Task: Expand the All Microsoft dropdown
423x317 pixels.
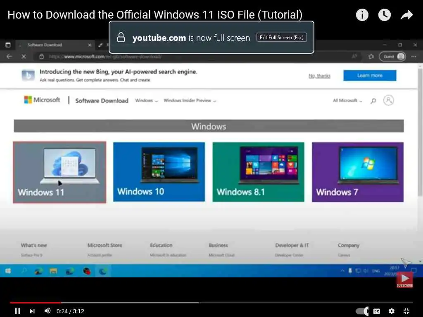Action: (x=347, y=101)
